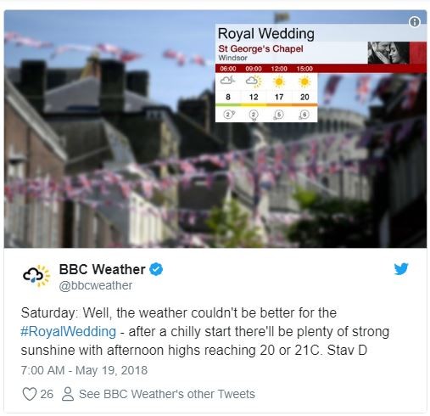Screen dimensions: 430x416
Task: Click the Twitter bird logo
Action: click(x=401, y=269)
